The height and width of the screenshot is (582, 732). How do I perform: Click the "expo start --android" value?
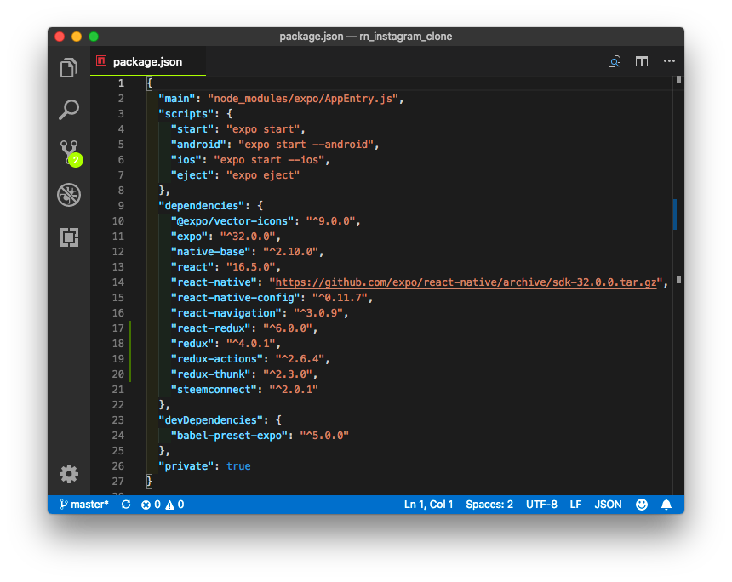click(x=306, y=145)
